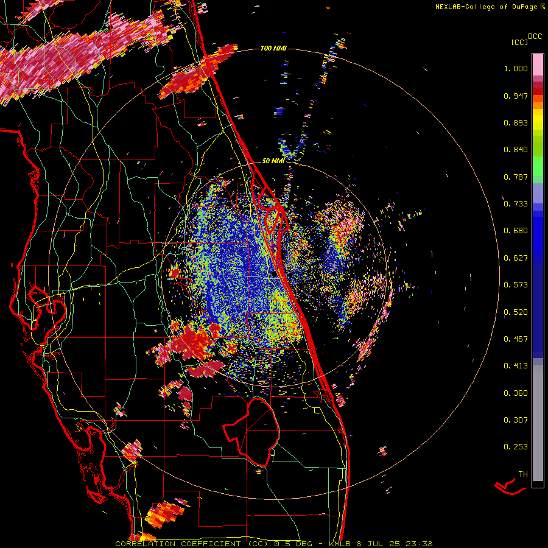
Task: Click the 0.947 scale value
Action: point(516,96)
